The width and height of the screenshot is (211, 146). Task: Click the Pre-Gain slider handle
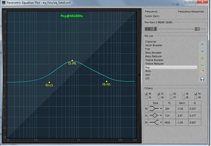click(x=197, y=29)
